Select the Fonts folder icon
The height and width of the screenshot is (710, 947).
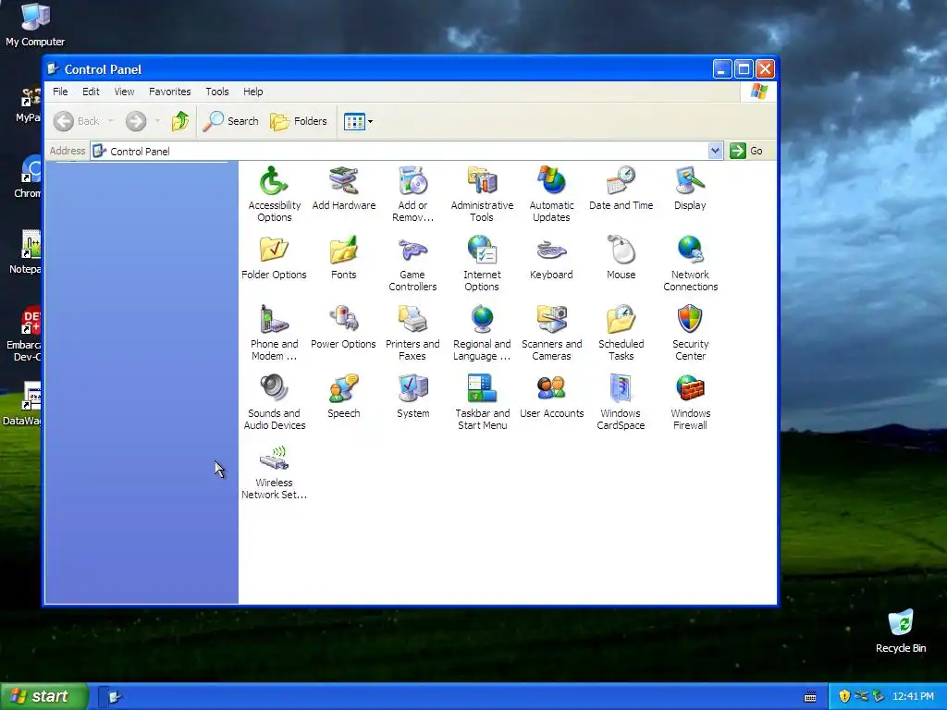344,258
